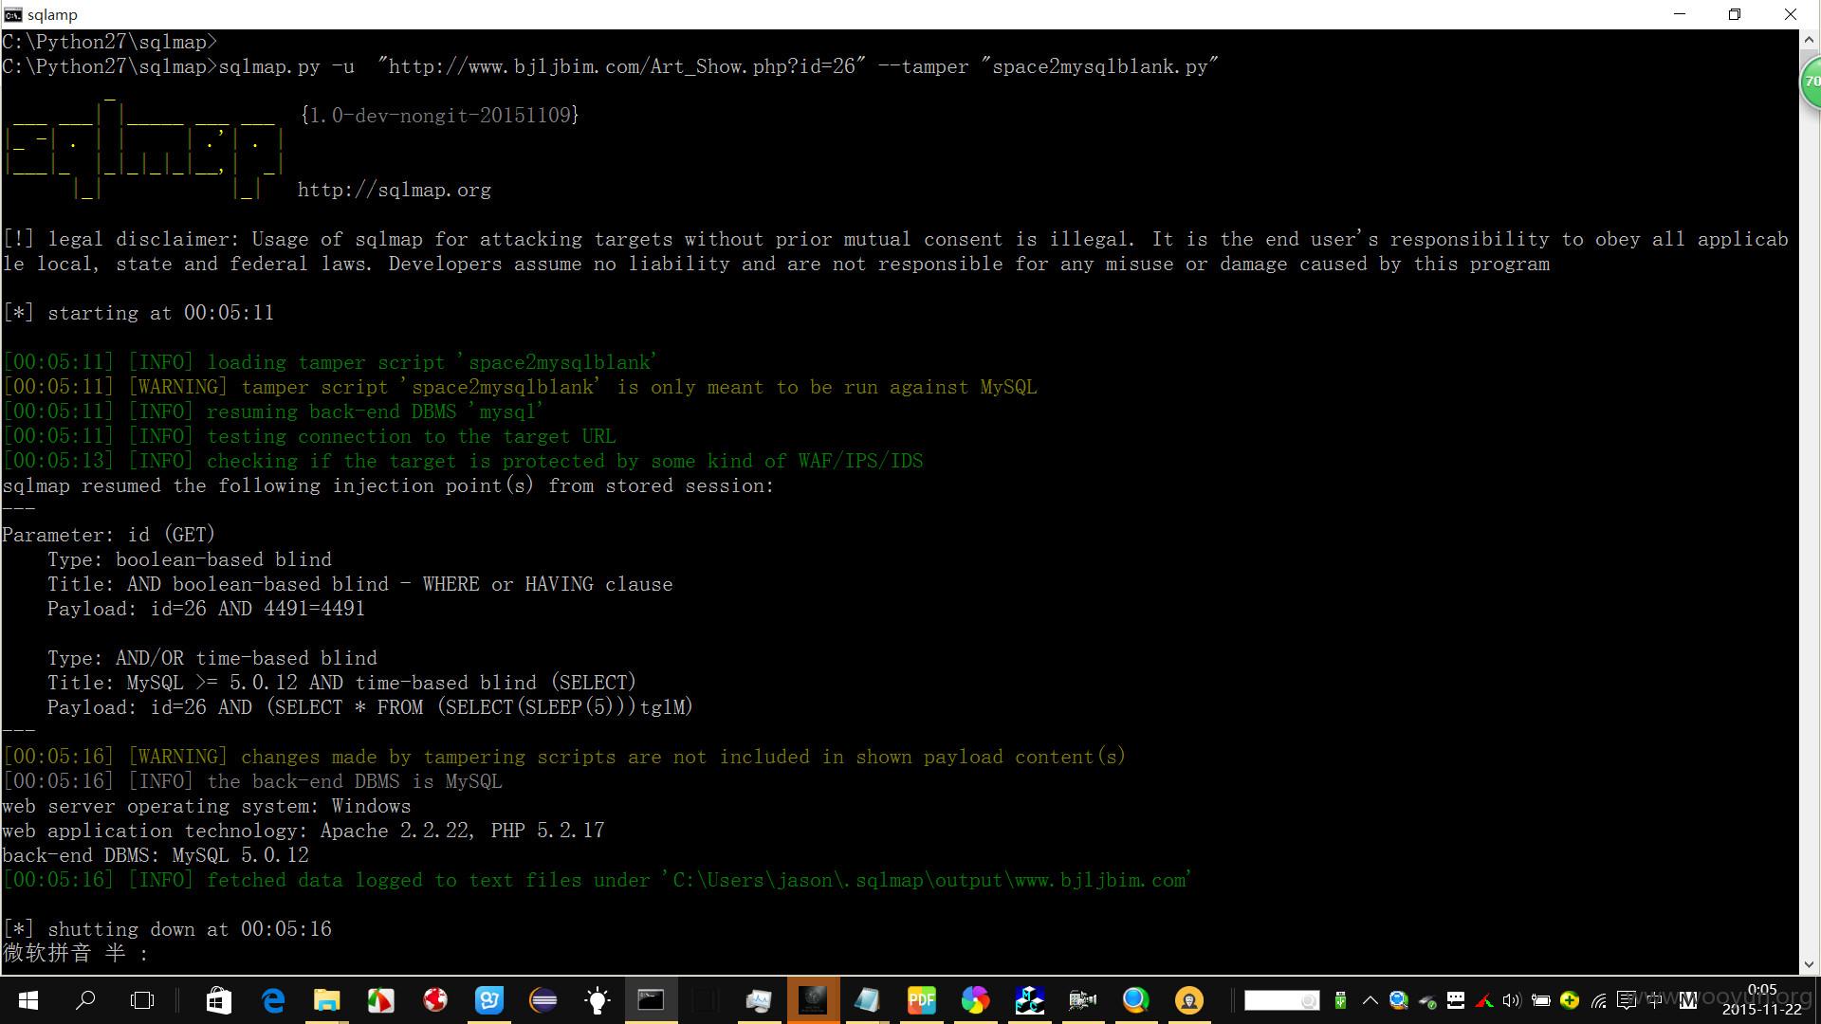Open the taskbar clock and date
1821x1024 pixels.
coord(1761,999)
